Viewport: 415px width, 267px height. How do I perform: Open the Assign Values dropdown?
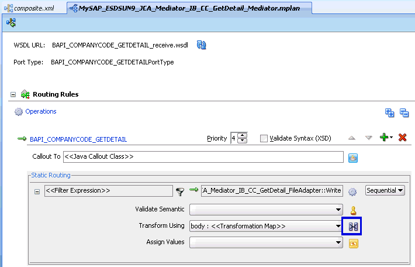[338, 242]
